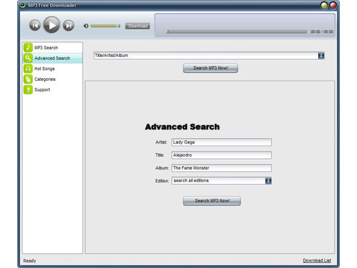Click the green Categories documents icon
The image size is (357, 268).
28,79
